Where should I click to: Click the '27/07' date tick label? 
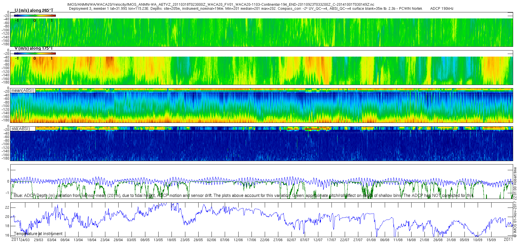click(x=358, y=240)
